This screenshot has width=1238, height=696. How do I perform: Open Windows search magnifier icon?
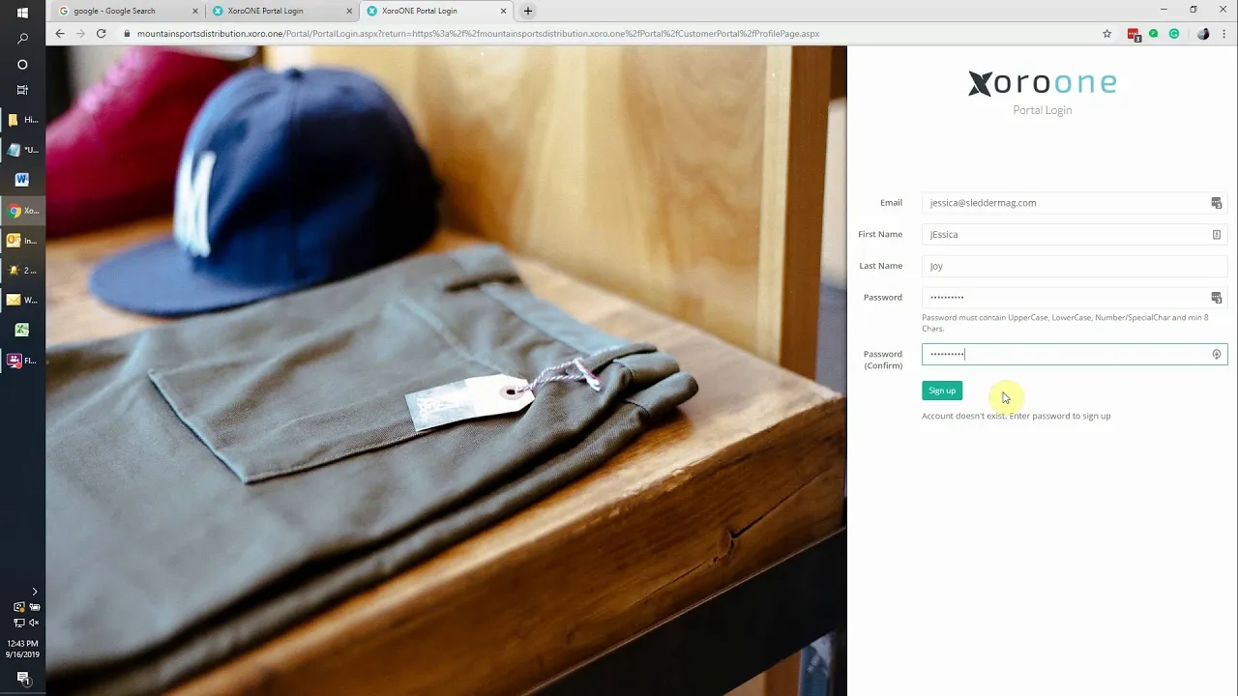[22, 39]
